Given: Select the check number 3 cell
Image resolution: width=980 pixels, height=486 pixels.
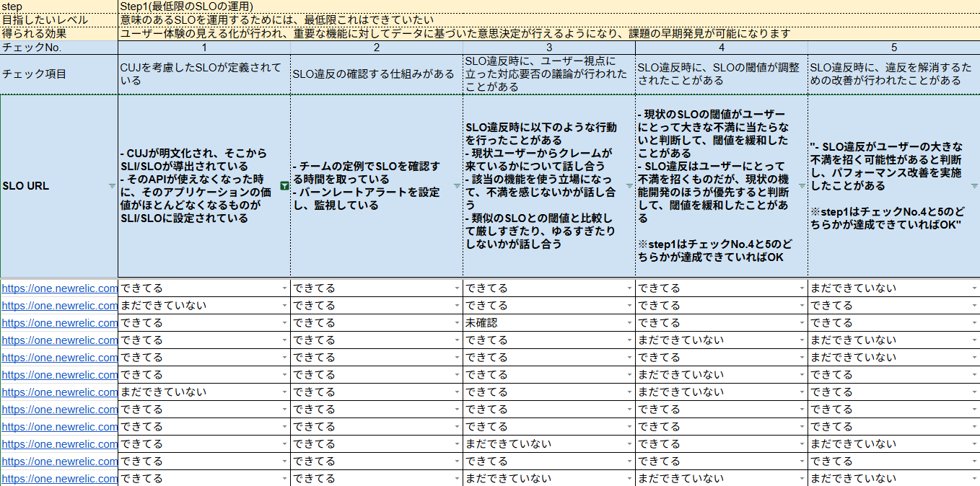Looking at the screenshot, I should (x=549, y=48).
